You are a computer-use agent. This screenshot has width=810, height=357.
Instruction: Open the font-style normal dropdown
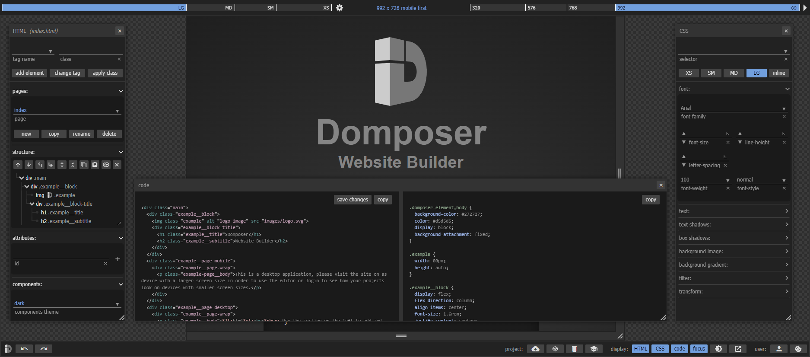point(762,180)
